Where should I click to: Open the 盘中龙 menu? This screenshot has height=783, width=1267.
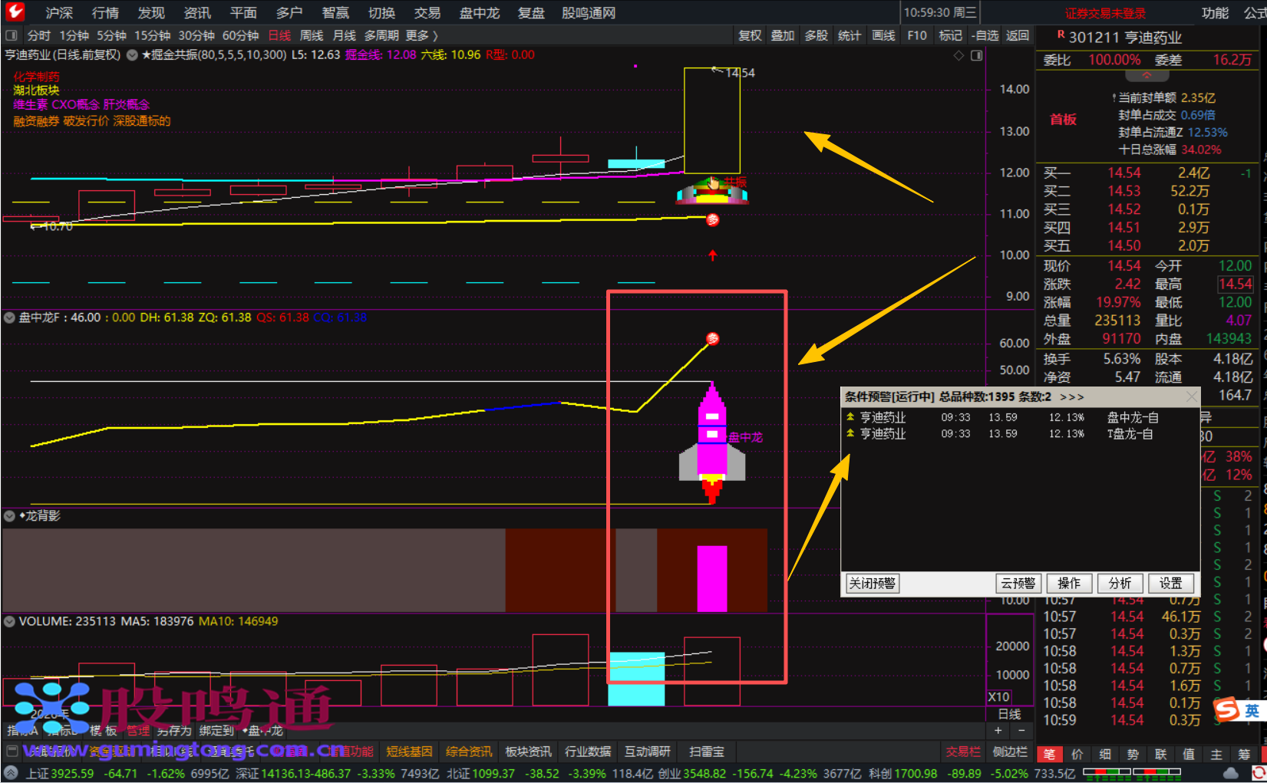coord(480,12)
